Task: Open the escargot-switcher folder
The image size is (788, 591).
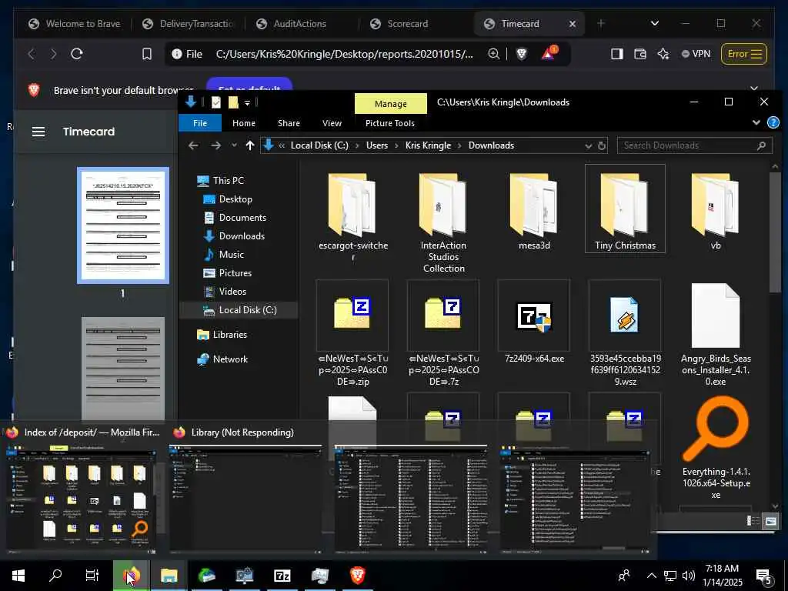Action: (352, 216)
